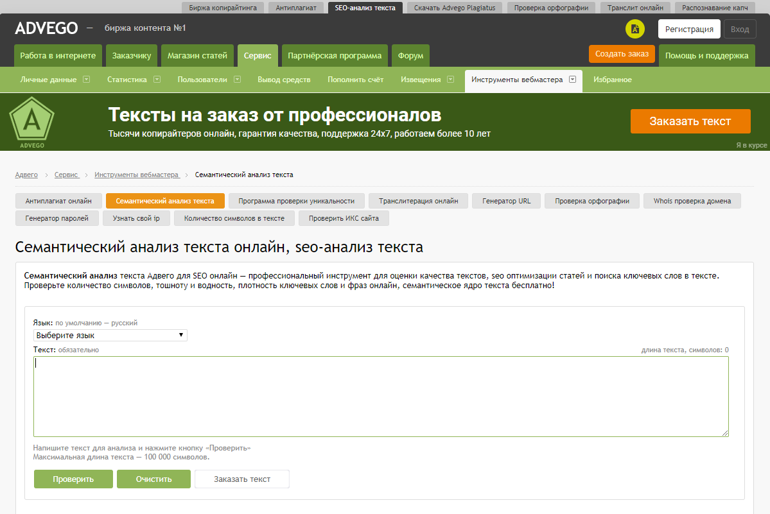This screenshot has height=514, width=770.
Task: Expand the Статистика dropdown arrow
Action: pos(157,80)
